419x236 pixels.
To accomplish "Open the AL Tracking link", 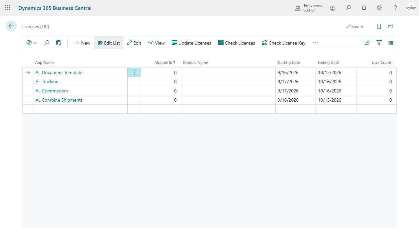I will pyautogui.click(x=47, y=82).
